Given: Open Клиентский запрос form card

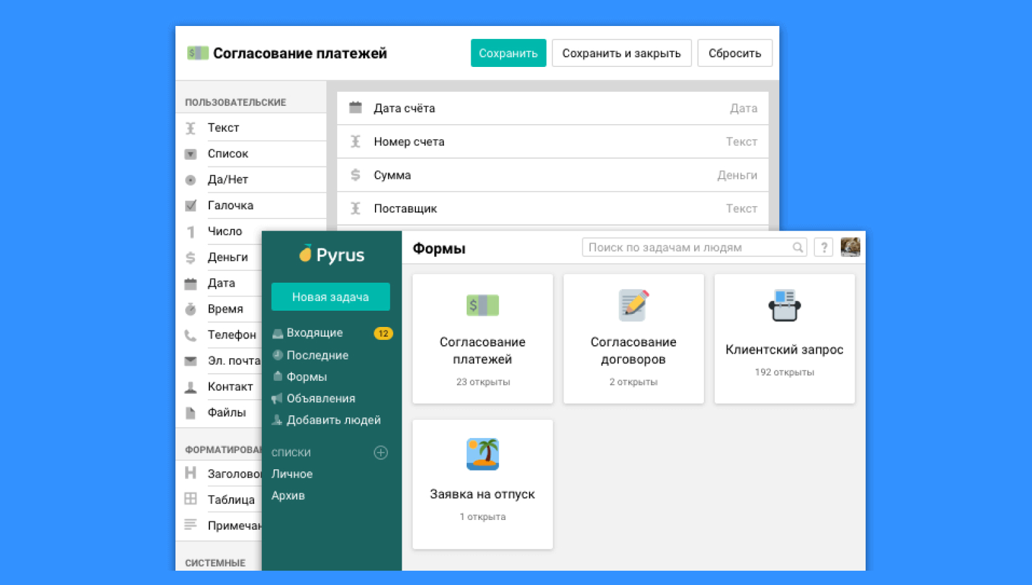Looking at the screenshot, I should coord(784,339).
